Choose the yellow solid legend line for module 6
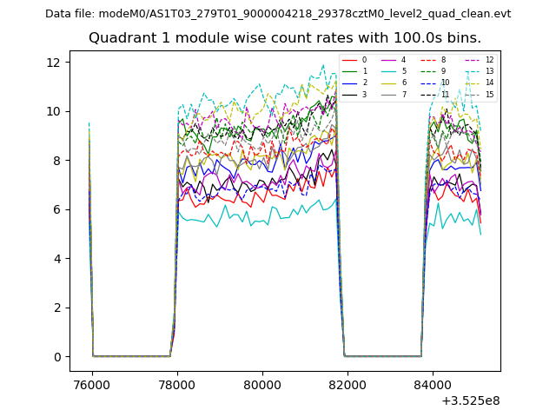 388,83
